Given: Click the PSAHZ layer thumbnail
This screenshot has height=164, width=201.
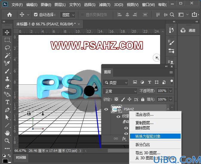Looking at the screenshot, I should click(x=116, y=109).
